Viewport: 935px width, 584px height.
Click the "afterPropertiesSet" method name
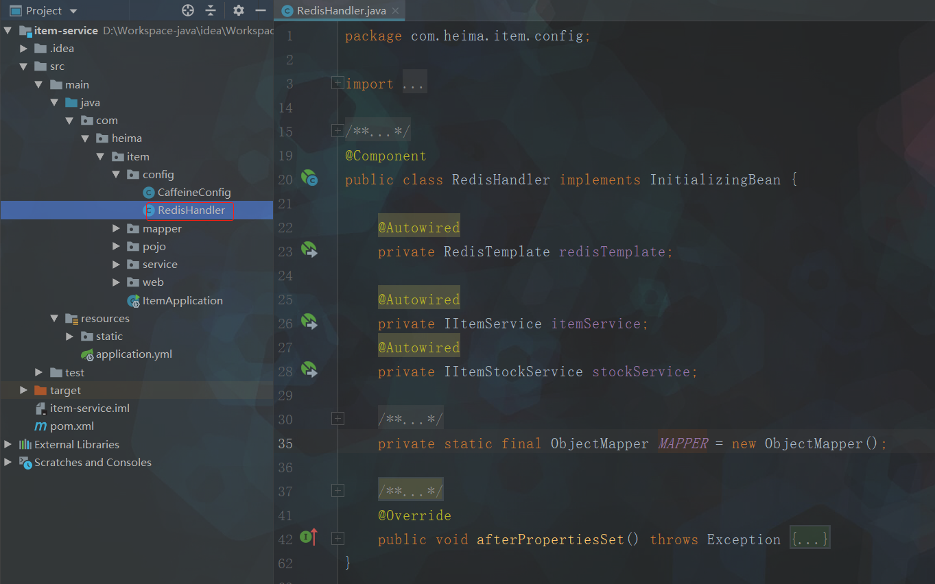coord(551,539)
